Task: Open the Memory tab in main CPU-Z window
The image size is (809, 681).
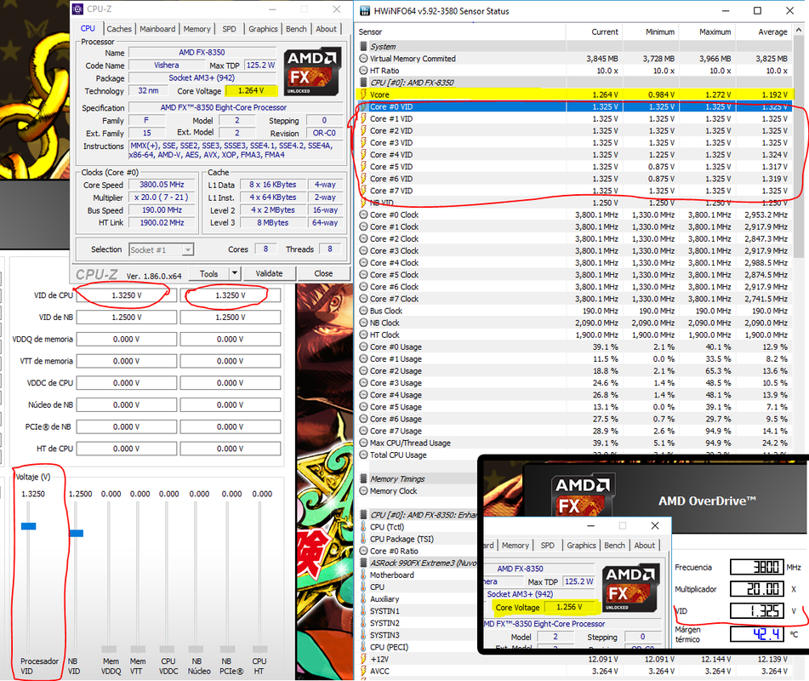Action: tap(197, 29)
